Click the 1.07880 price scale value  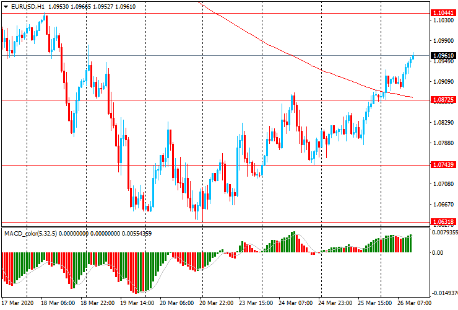[444, 143]
